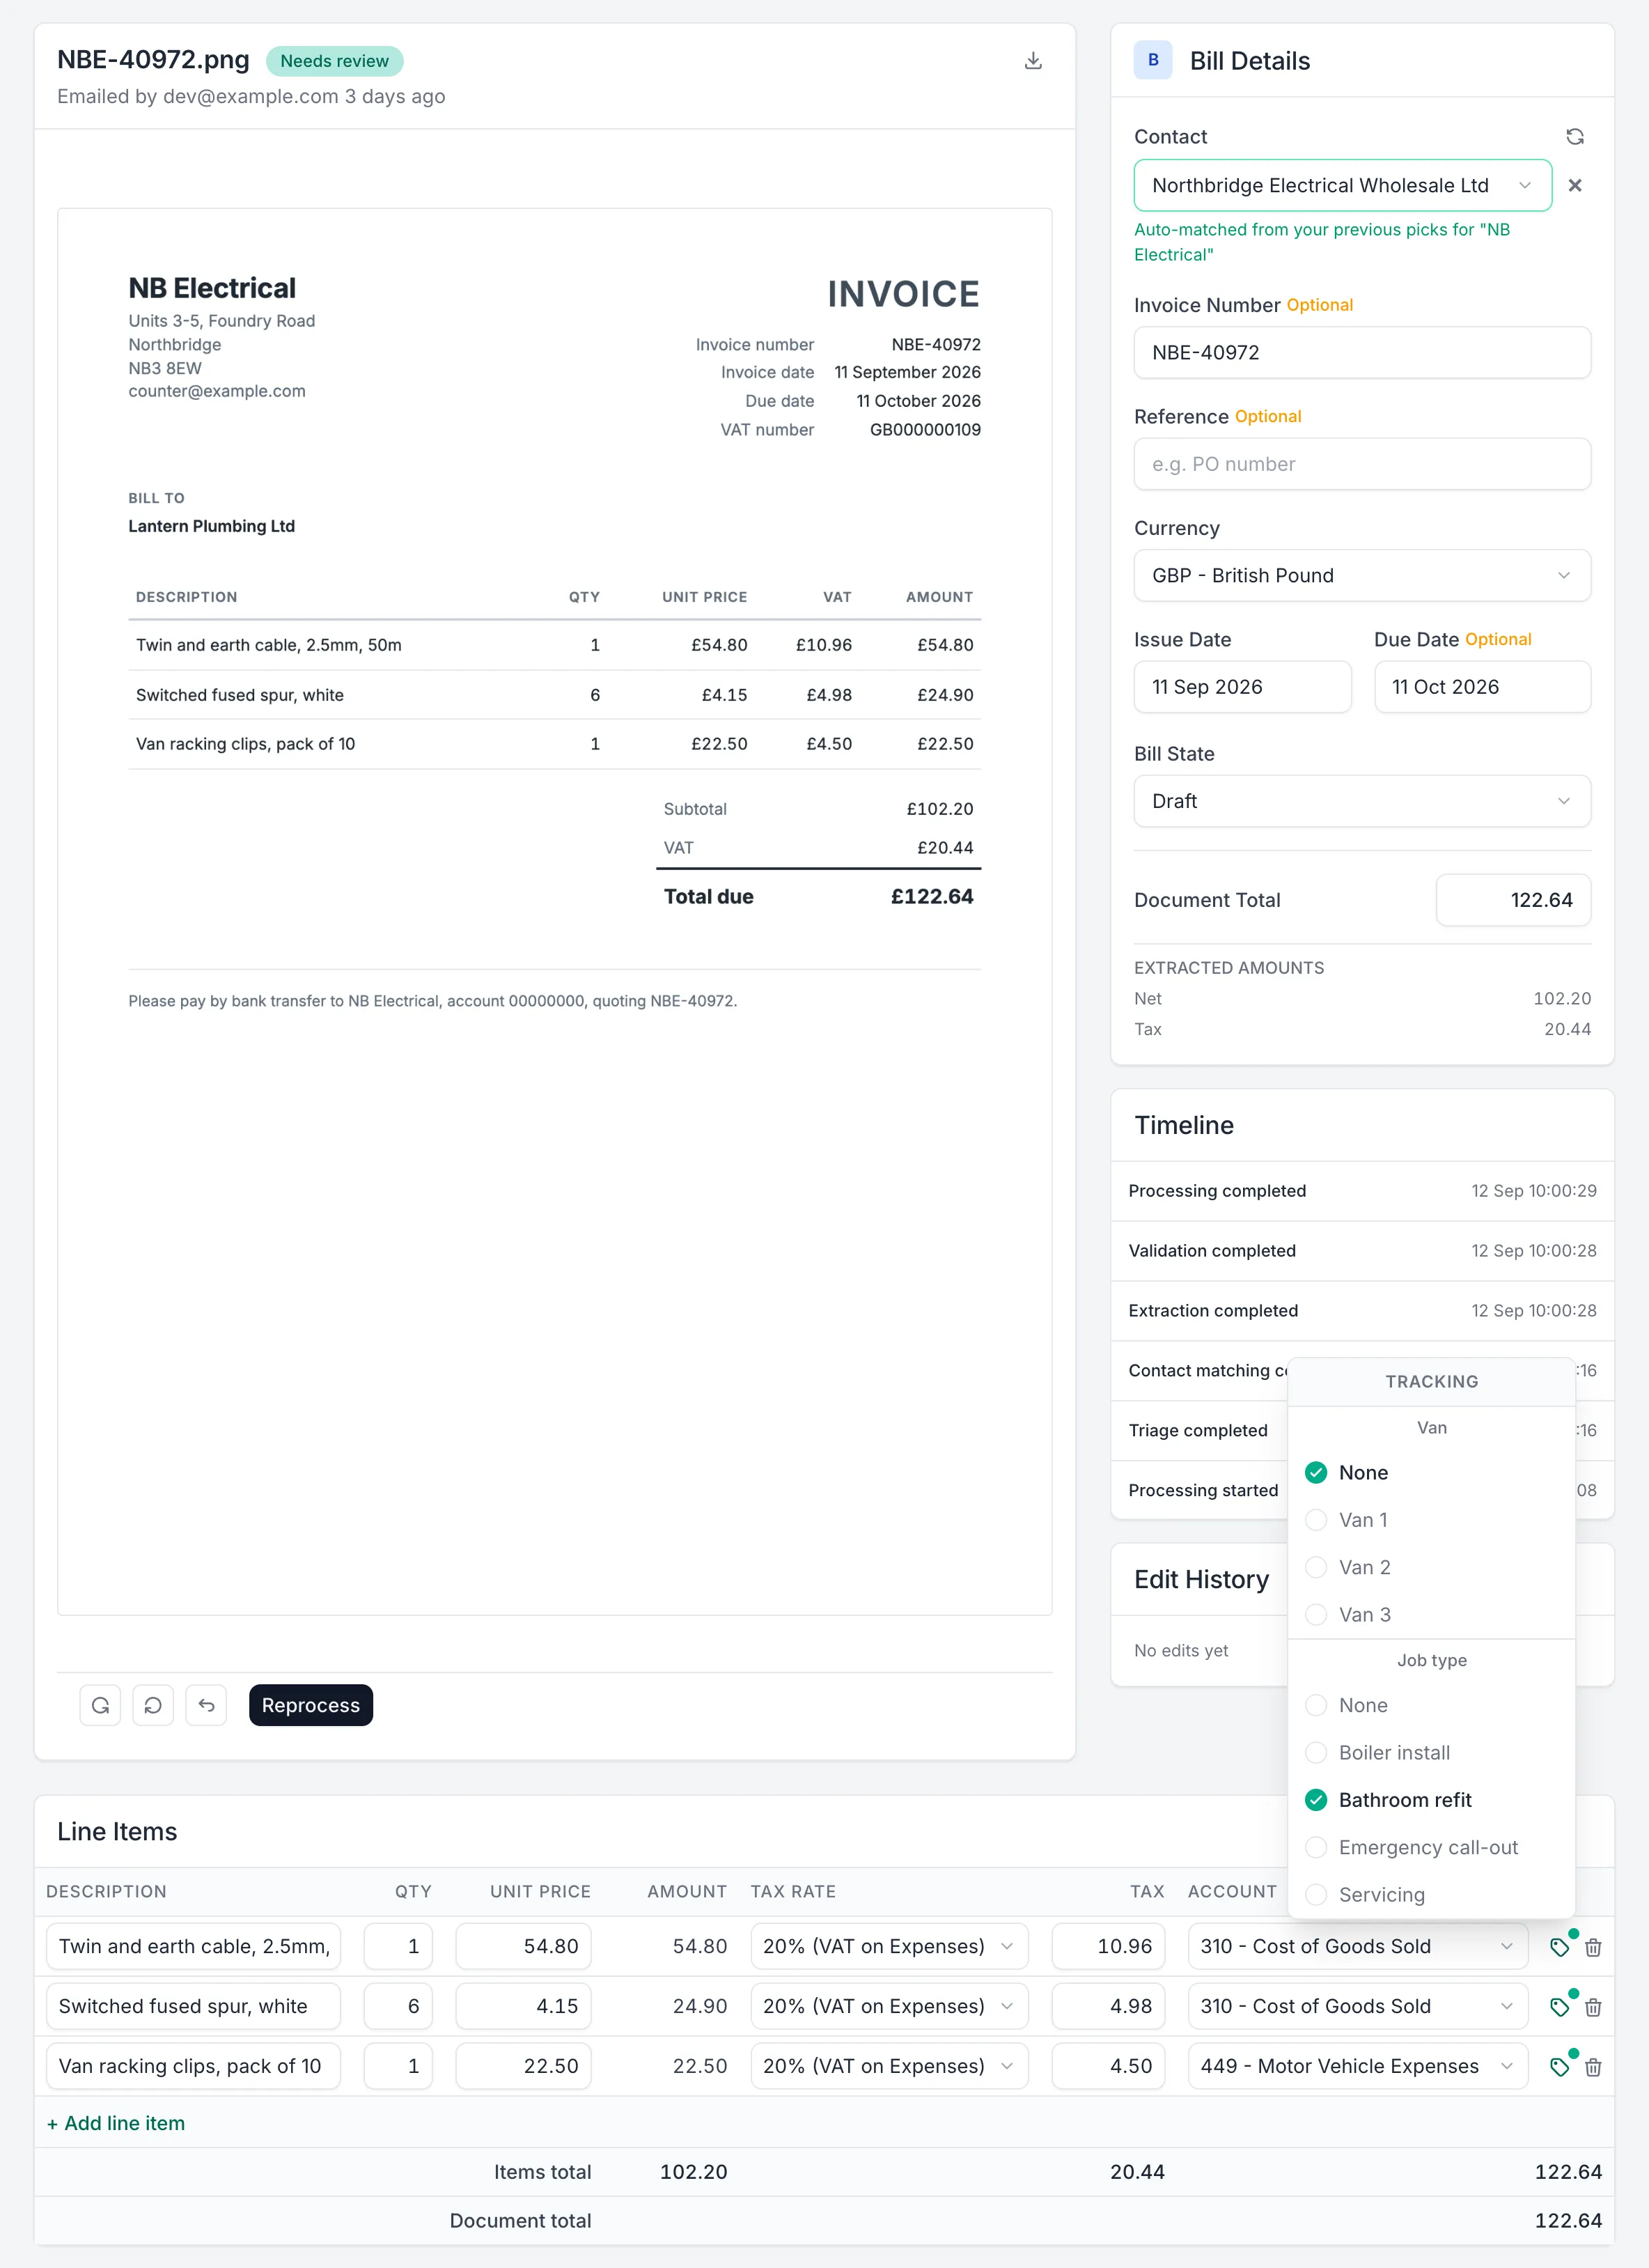Change account for Switched fused spur row
Image resolution: width=1649 pixels, height=2268 pixels.
[x=1358, y=2006]
